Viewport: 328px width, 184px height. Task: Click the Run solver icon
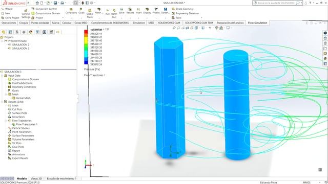108,12
